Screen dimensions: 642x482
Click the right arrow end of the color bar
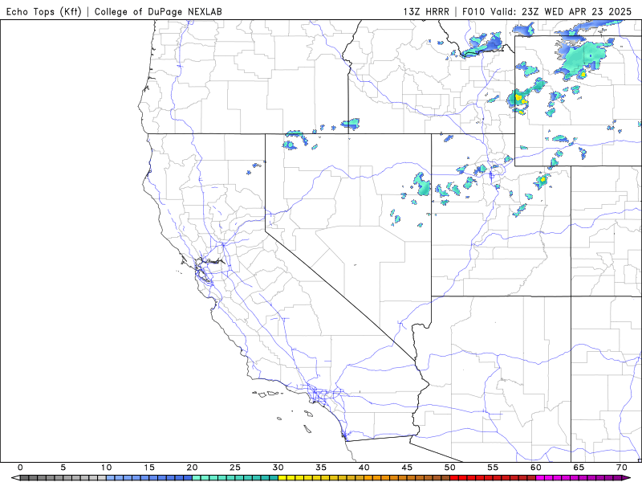pyautogui.click(x=627, y=478)
